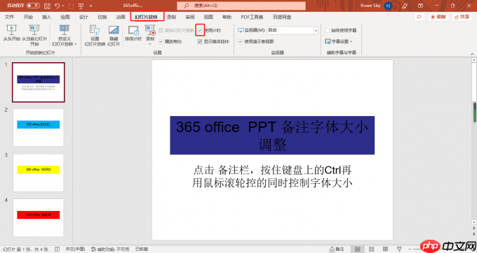Click the RS account avatar
The width and height of the screenshot is (477, 253).
pyautogui.click(x=388, y=6)
